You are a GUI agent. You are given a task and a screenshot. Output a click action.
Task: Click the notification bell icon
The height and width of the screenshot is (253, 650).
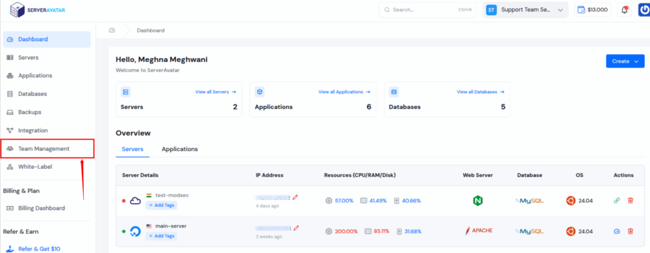click(624, 9)
